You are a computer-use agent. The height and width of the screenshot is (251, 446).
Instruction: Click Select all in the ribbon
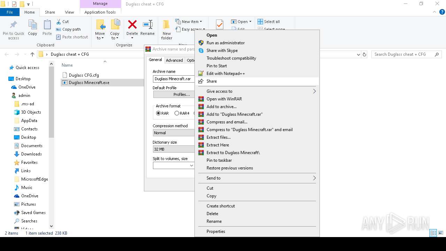(269, 22)
